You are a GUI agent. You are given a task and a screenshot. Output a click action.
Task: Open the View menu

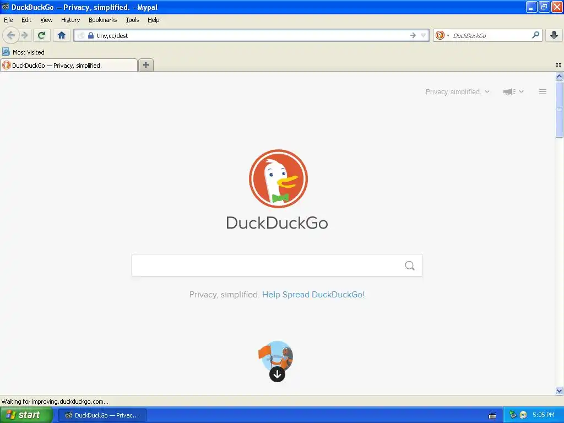(x=46, y=20)
